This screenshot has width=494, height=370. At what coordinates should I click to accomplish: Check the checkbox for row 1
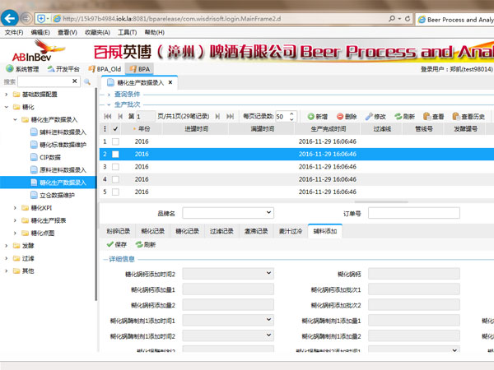click(115, 141)
